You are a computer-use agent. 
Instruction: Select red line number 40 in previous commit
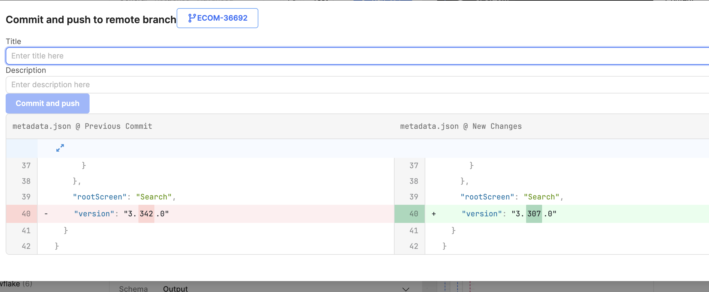point(26,214)
